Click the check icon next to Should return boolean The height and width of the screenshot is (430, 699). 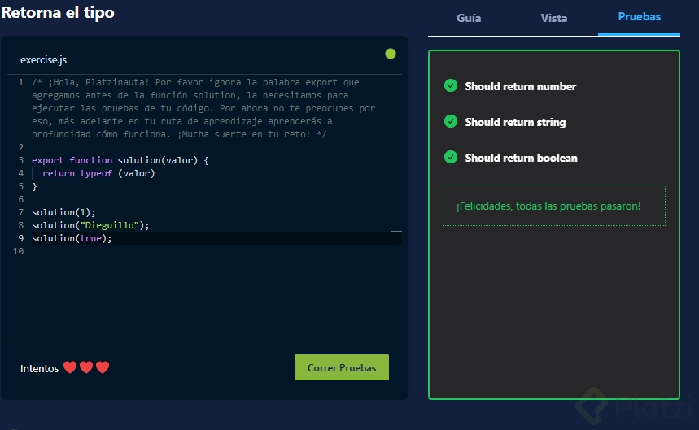point(451,157)
